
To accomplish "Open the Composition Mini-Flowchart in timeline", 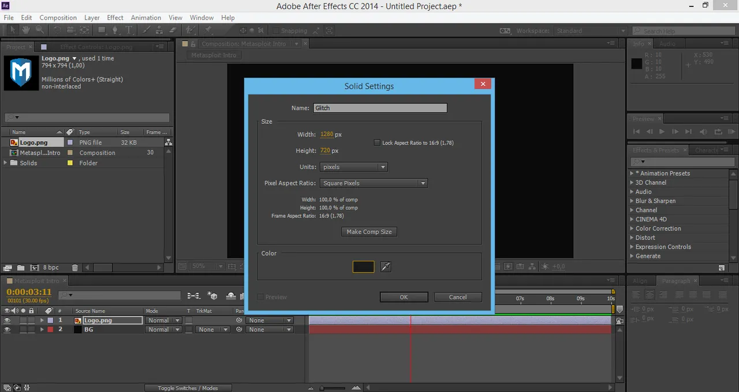I will [193, 296].
